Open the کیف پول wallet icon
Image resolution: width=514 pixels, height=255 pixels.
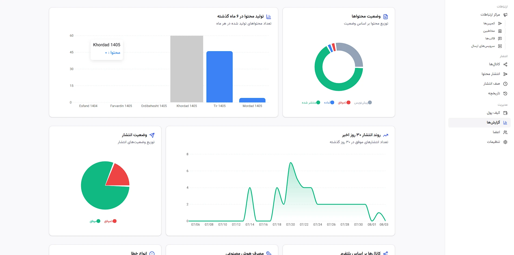[x=505, y=113]
